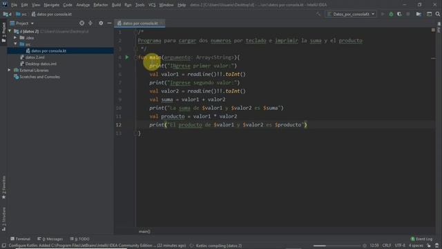Click the src breadcrumb in navigation bar
The width and height of the screenshot is (442, 249).
point(21,14)
